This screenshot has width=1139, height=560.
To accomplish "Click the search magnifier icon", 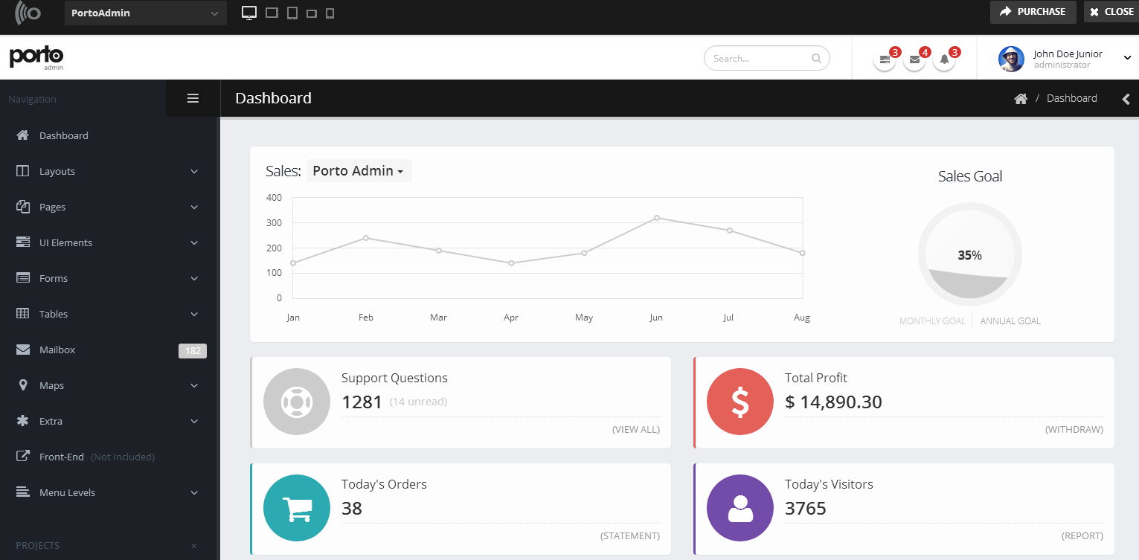I will 816,58.
